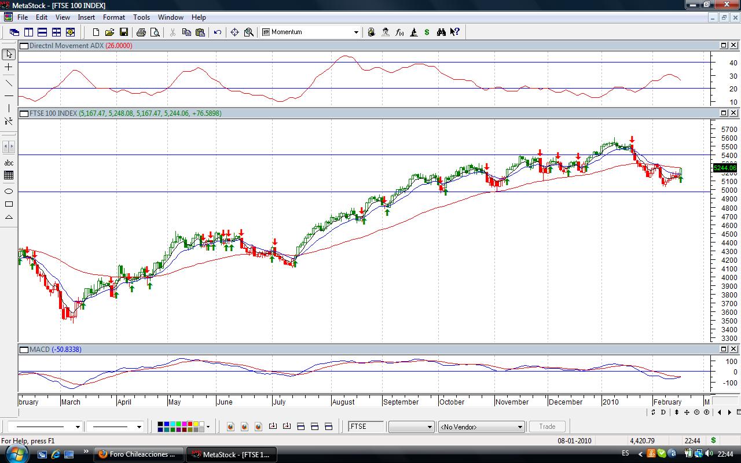Click the New document icon
741x463 pixels.
(x=96, y=32)
